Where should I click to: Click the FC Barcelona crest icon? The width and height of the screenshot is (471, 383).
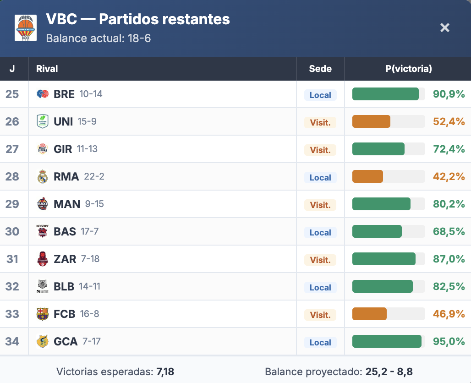[x=43, y=314]
